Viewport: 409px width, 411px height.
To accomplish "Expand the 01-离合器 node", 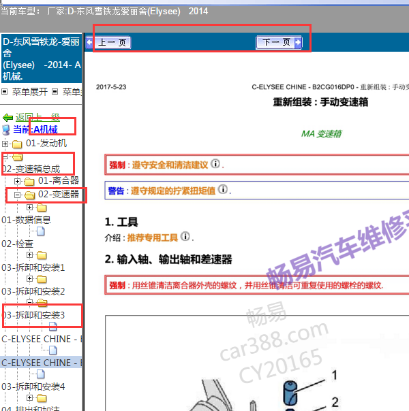I will pos(17,181).
